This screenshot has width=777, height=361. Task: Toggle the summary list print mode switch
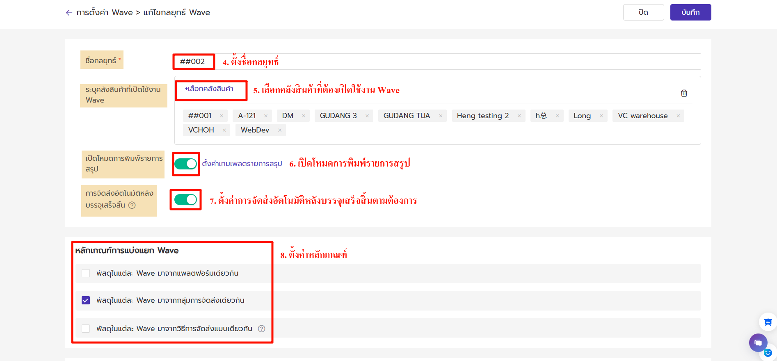186,164
